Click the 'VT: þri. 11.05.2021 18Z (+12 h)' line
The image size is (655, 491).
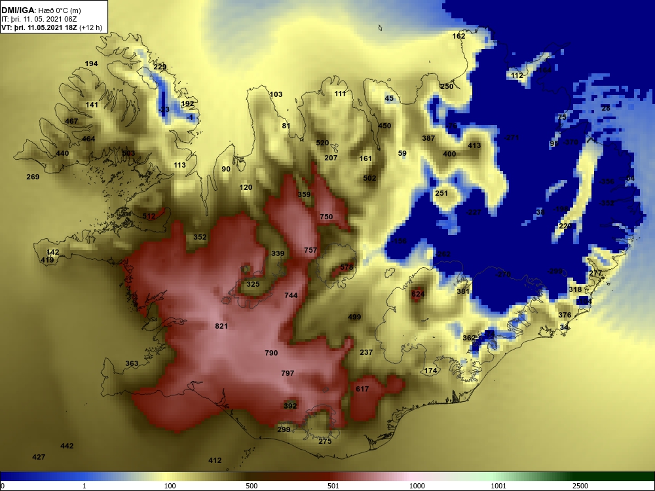point(51,28)
